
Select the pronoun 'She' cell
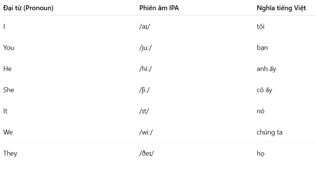[9, 90]
